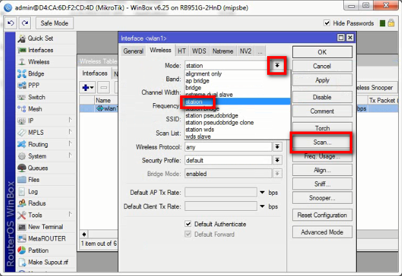Select 'station wds' in the Mode list
The width and height of the screenshot is (402, 276).
point(237,130)
